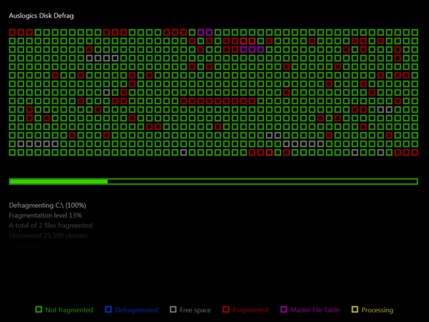Click the 'Fragmentation level 13%' line
The height and width of the screenshot is (322, 429).
tap(45, 215)
